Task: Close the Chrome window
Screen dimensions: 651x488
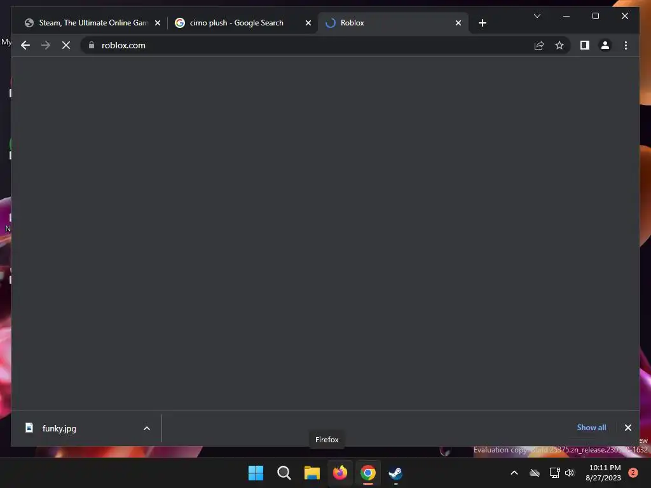Action: [625, 16]
